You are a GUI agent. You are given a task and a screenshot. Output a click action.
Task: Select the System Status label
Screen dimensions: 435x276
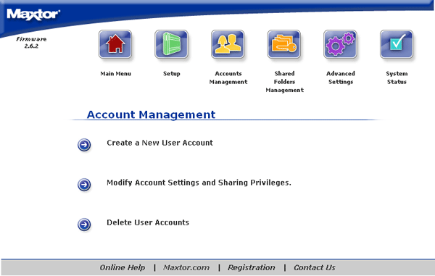click(397, 78)
